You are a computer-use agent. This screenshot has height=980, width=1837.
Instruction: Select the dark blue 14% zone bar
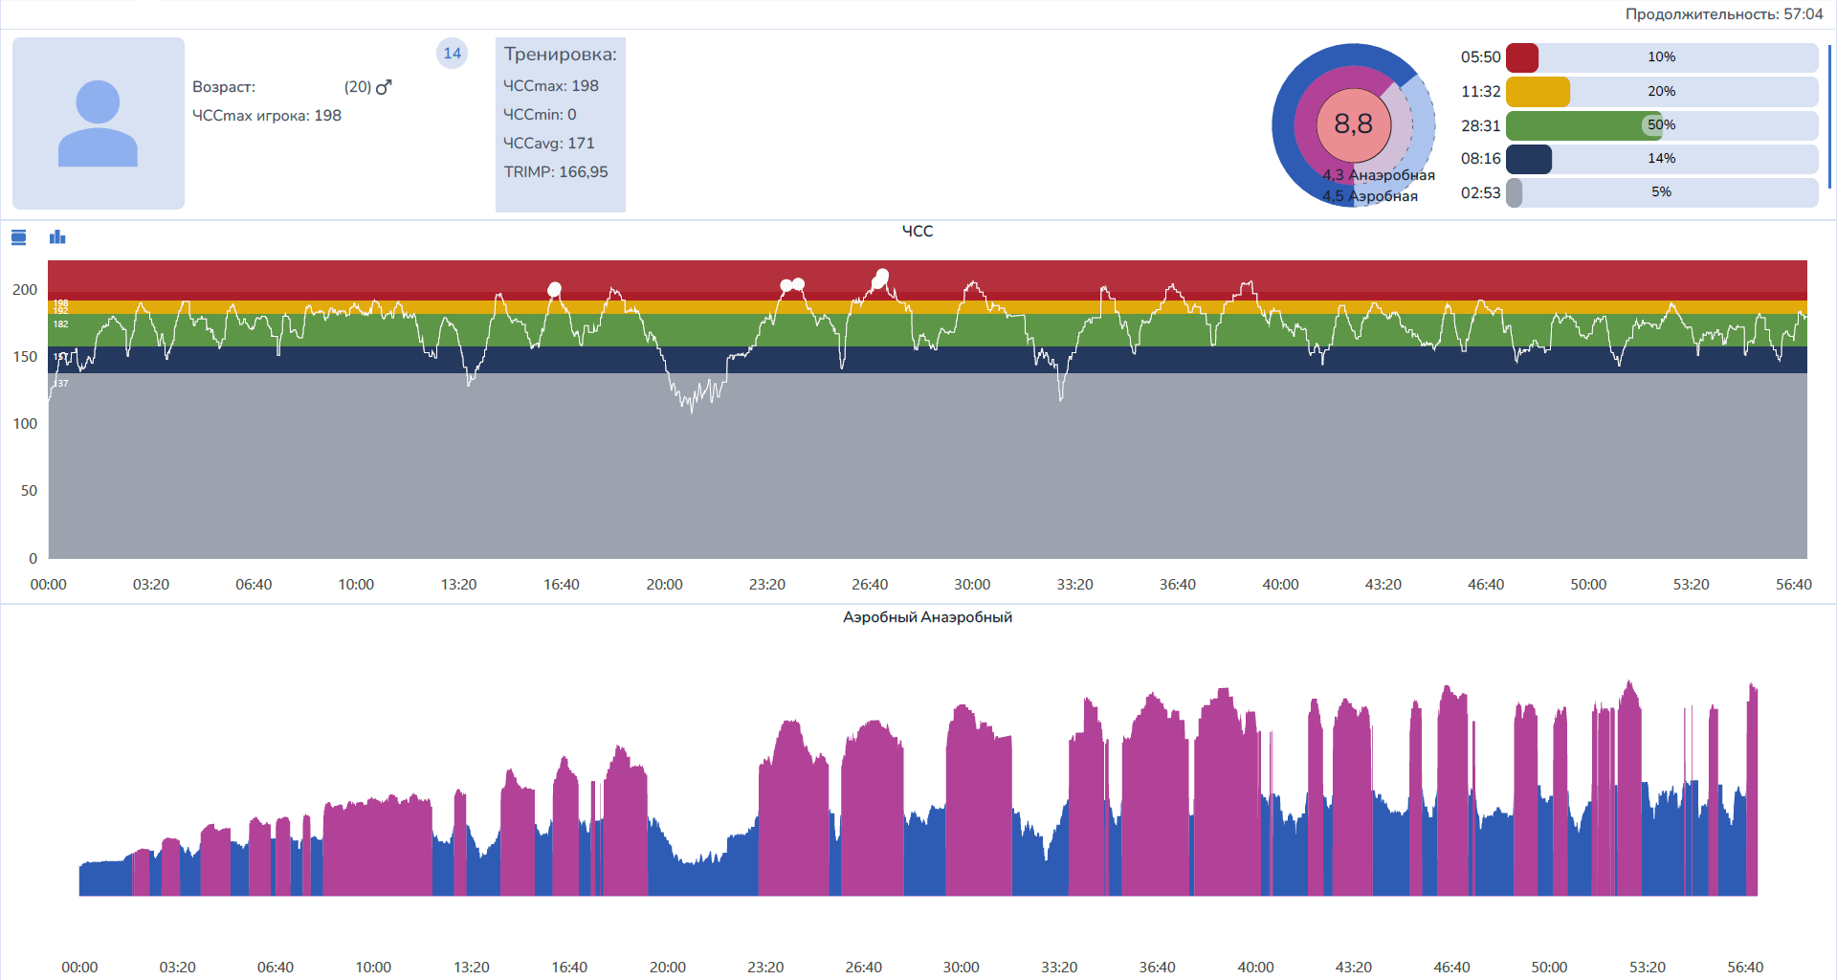point(1529,159)
